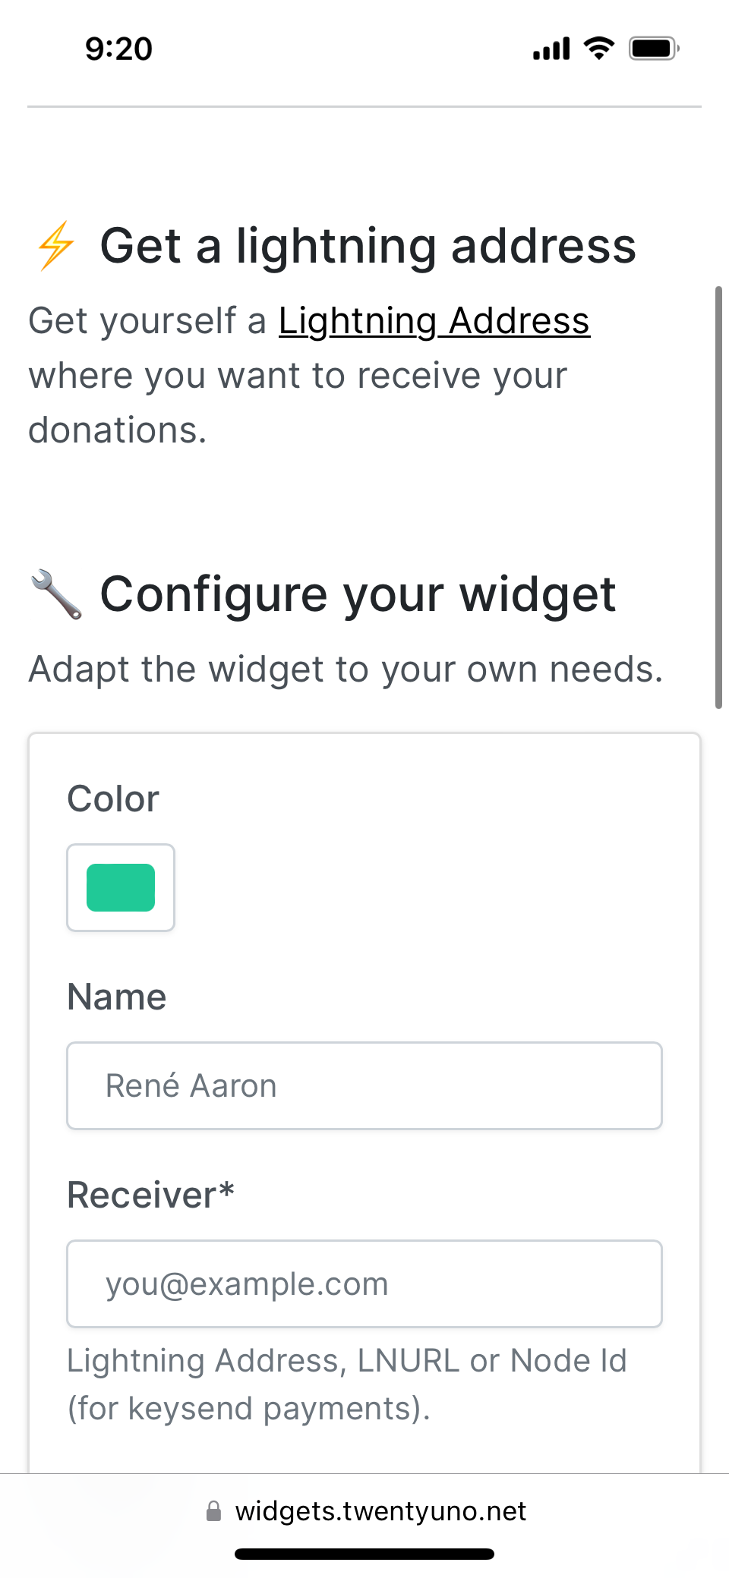
Task: Click the "Configure your widget" heading
Action: point(358,594)
